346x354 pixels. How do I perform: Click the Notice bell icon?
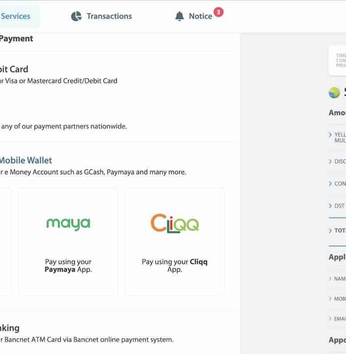179,16
